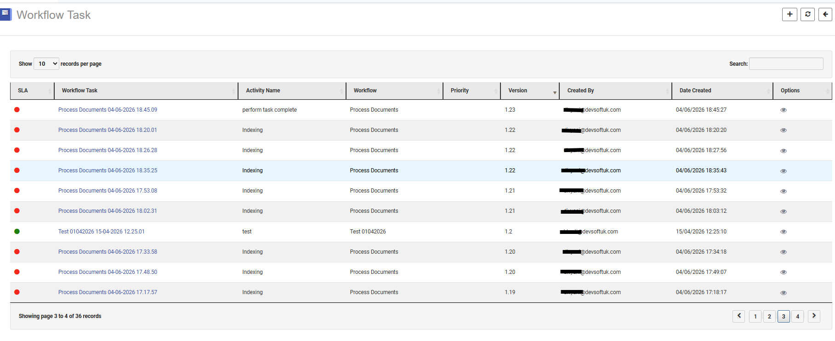
Task: Sort by Priority column header
Action: pos(471,91)
